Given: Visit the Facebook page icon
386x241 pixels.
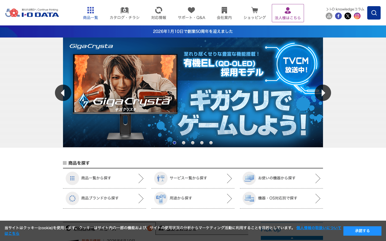Looking at the screenshot, I should [338, 16].
